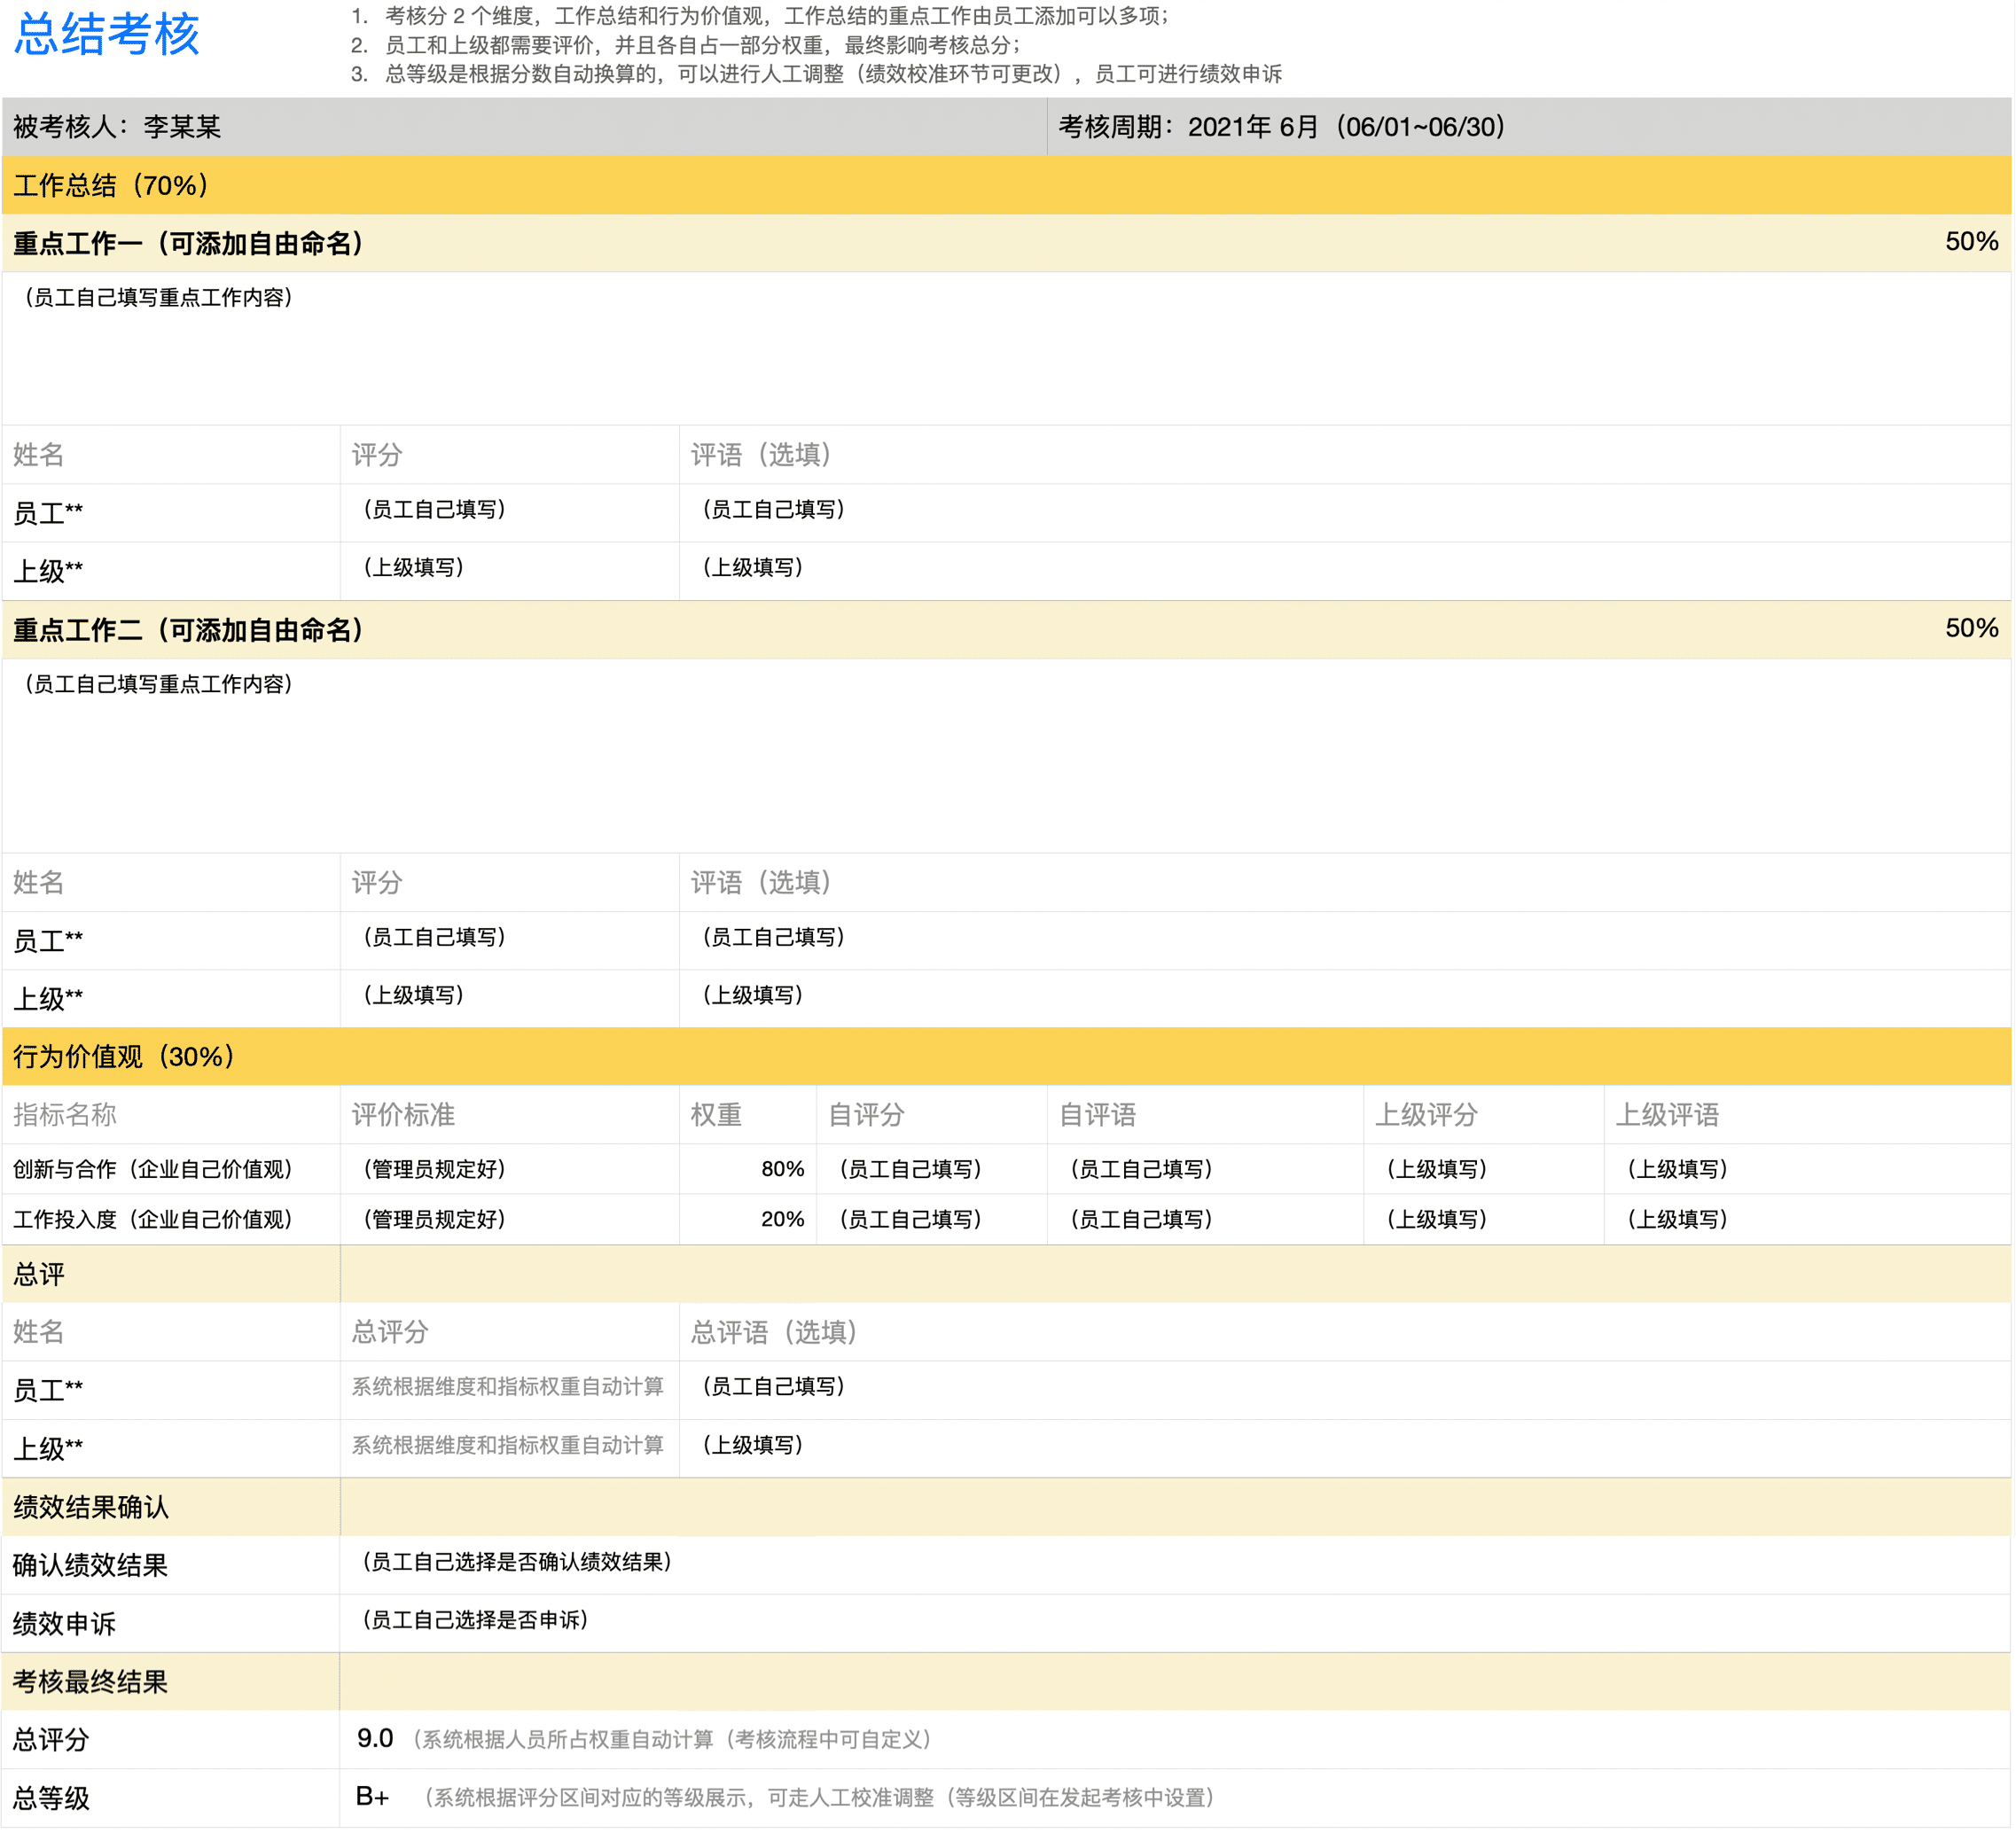Click the B+ grade value
The image size is (2016, 1833).
coord(373,1797)
